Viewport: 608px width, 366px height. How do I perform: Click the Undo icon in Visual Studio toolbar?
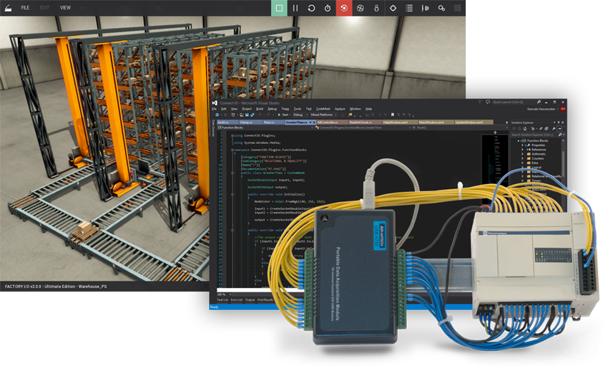coord(260,115)
